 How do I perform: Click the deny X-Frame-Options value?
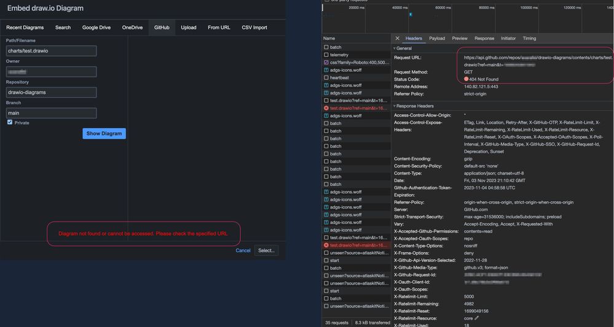469,253
